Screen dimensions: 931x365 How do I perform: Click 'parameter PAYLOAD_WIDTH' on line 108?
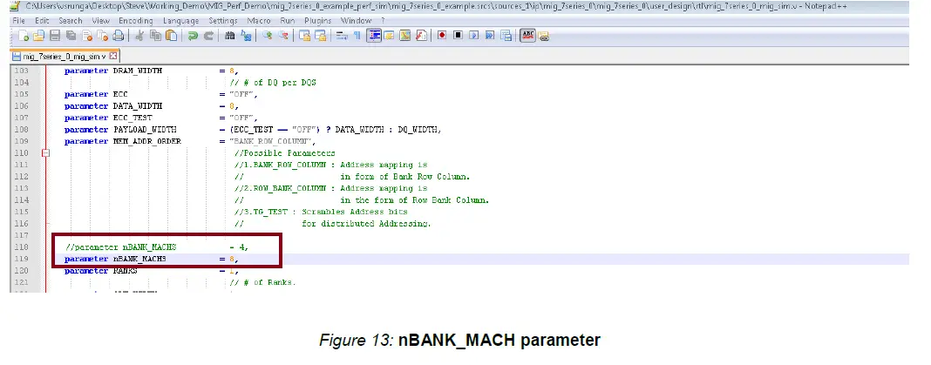120,130
